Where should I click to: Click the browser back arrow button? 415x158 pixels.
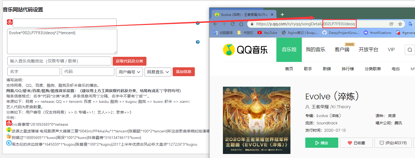[215, 24]
